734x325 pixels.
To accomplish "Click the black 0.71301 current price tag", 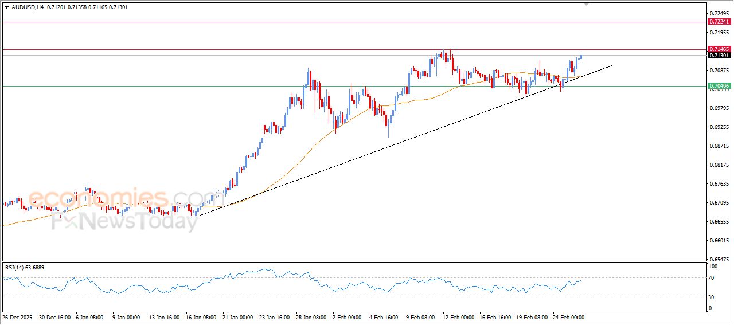I will click(719, 56).
